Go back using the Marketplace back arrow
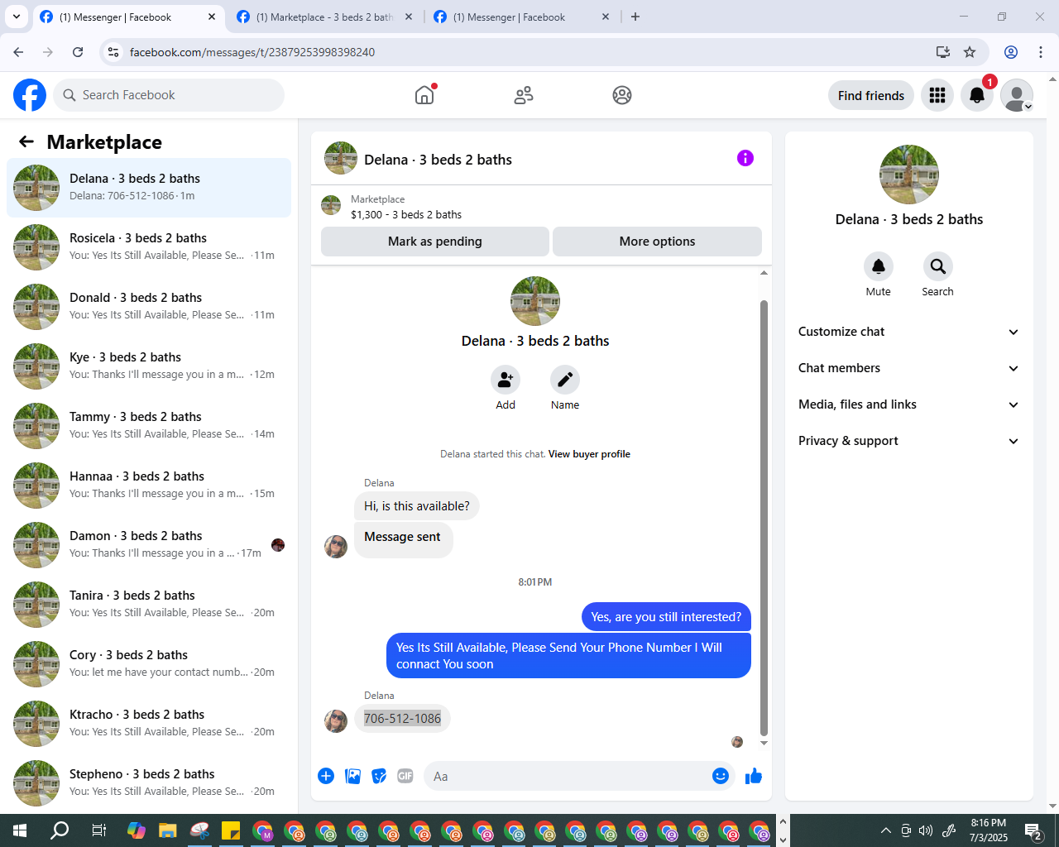 [26, 141]
